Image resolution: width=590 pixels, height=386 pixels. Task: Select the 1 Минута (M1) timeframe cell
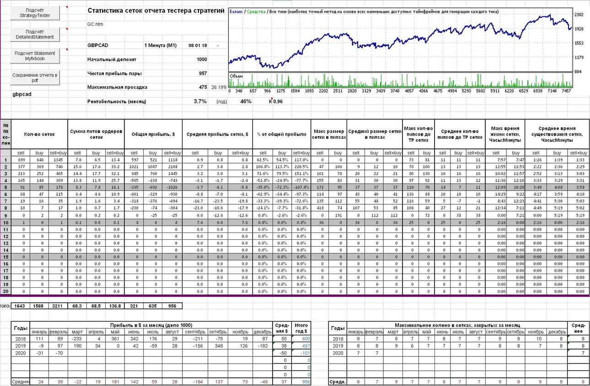pos(160,46)
